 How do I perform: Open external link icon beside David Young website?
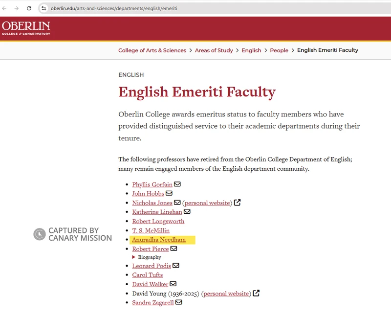tap(256, 293)
